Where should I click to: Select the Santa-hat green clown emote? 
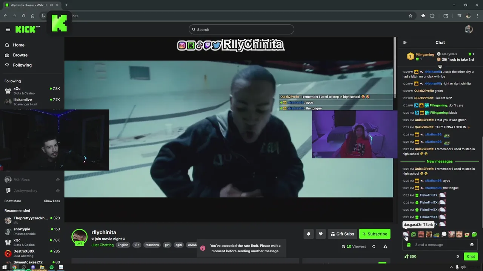pos(467,234)
